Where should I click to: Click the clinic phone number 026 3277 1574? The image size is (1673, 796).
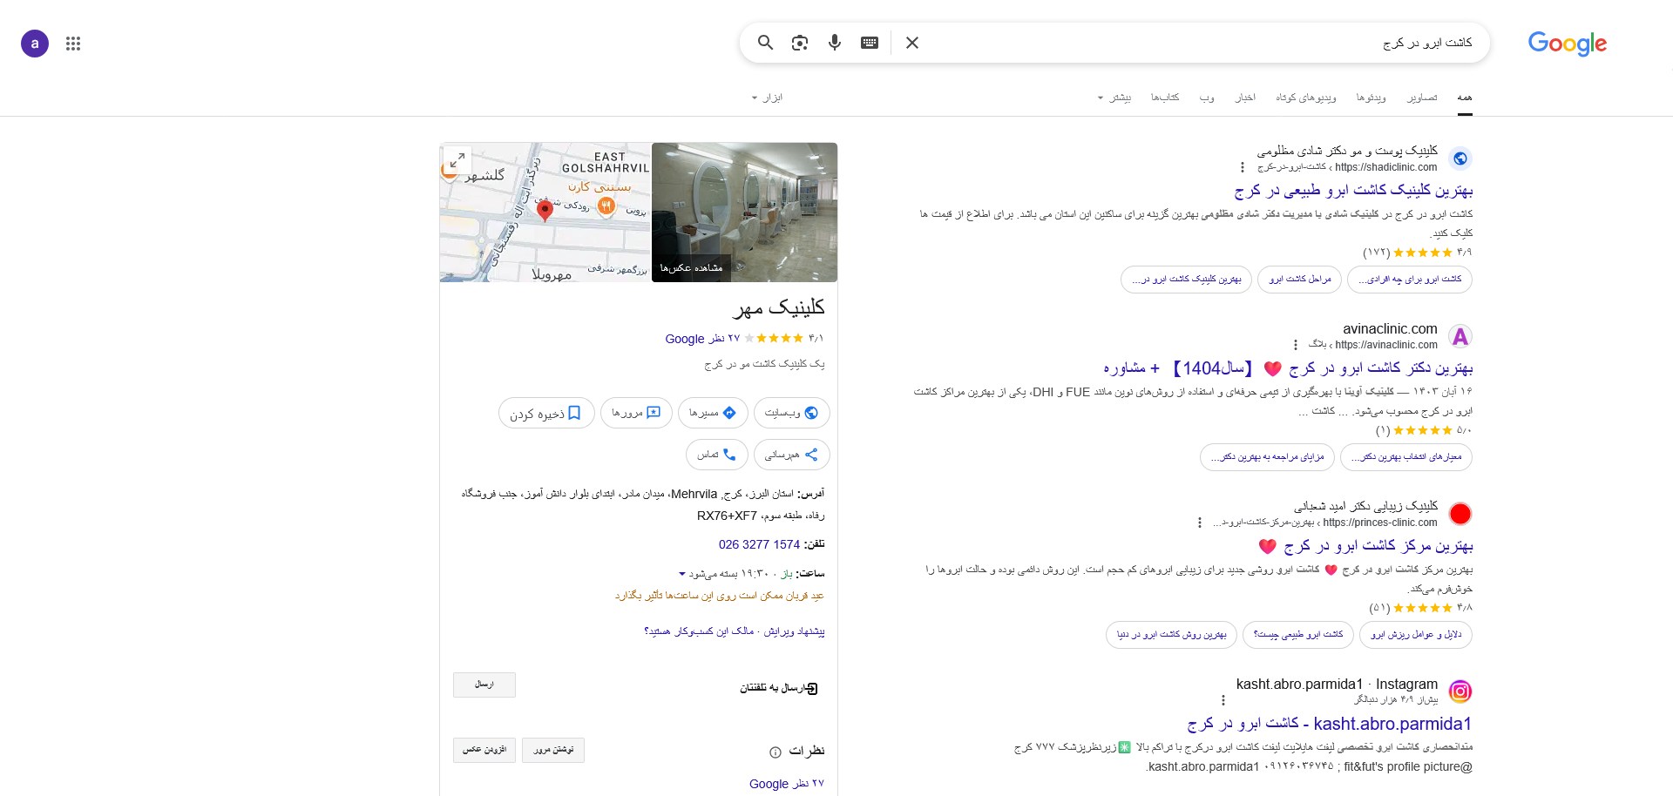(x=759, y=544)
